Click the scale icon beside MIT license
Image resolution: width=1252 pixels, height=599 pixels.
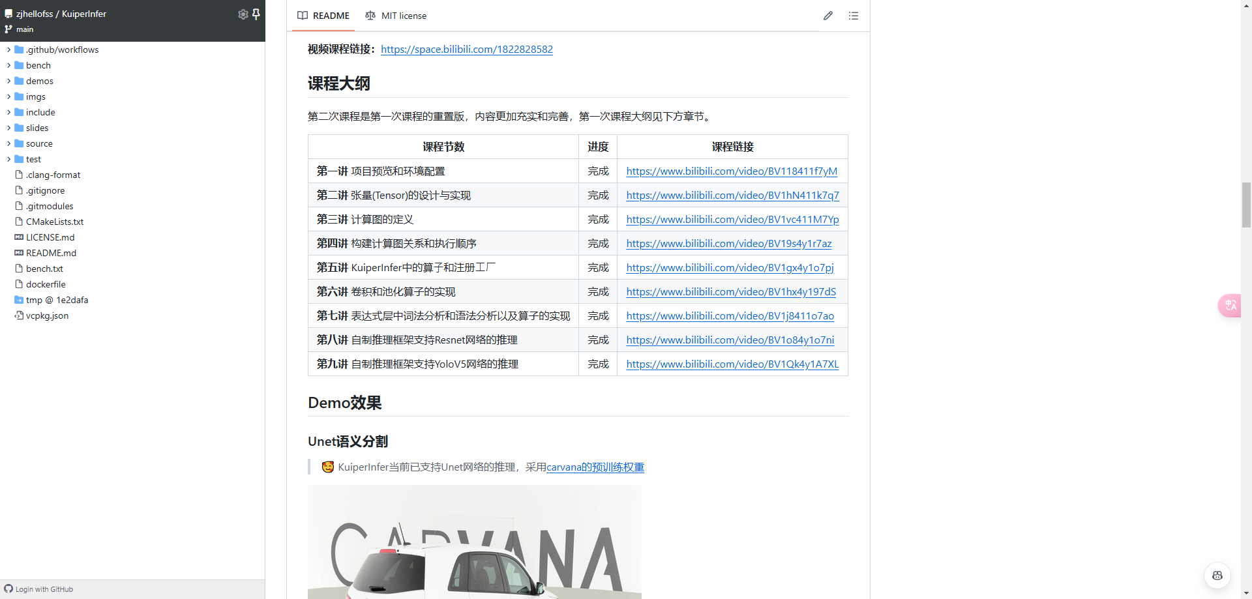pyautogui.click(x=371, y=15)
